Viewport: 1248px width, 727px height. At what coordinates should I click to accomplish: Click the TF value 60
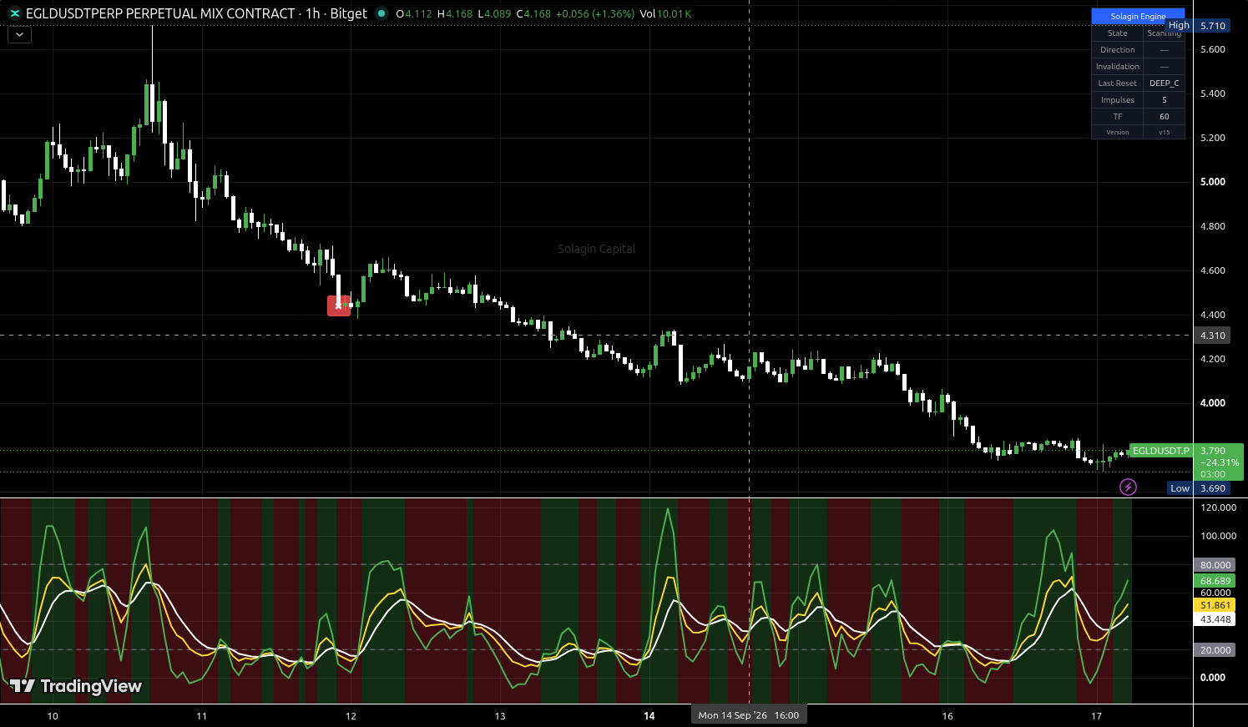1165,117
